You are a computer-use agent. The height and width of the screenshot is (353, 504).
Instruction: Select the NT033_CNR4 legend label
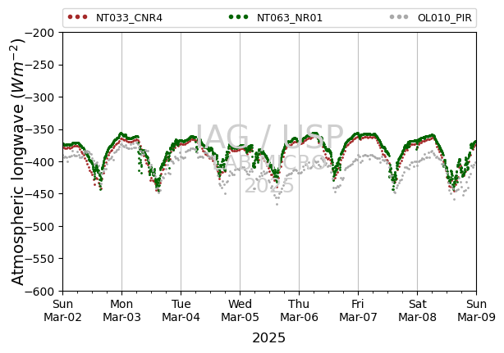point(129,18)
